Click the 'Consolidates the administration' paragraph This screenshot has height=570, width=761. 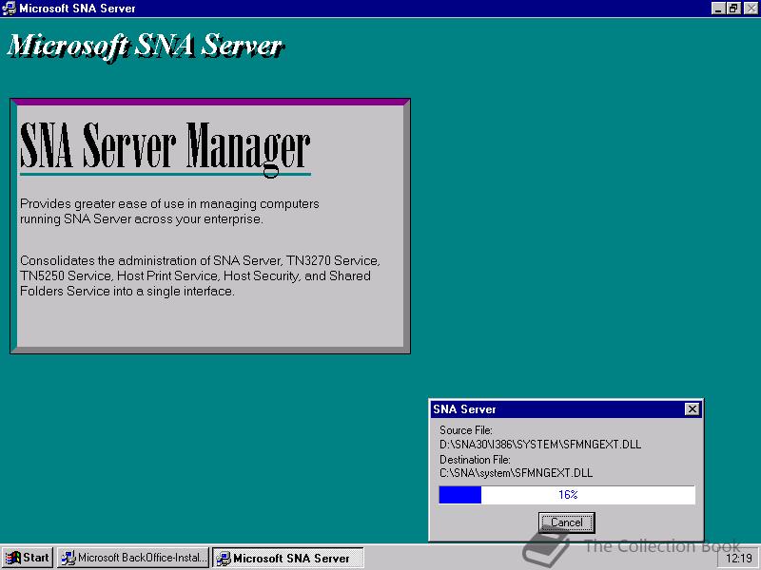(200, 275)
